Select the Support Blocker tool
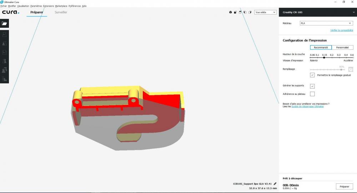The height and width of the screenshot is (193, 357). [x=4, y=79]
